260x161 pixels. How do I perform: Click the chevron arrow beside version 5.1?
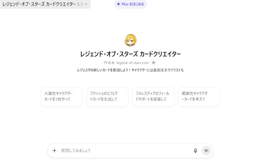click(86, 4)
